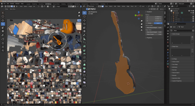
Task: Switch to the Shading workspace tab
Action: tap(63, 4)
